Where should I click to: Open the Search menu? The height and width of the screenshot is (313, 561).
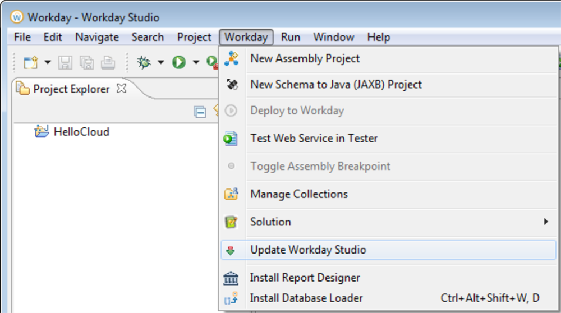(148, 37)
